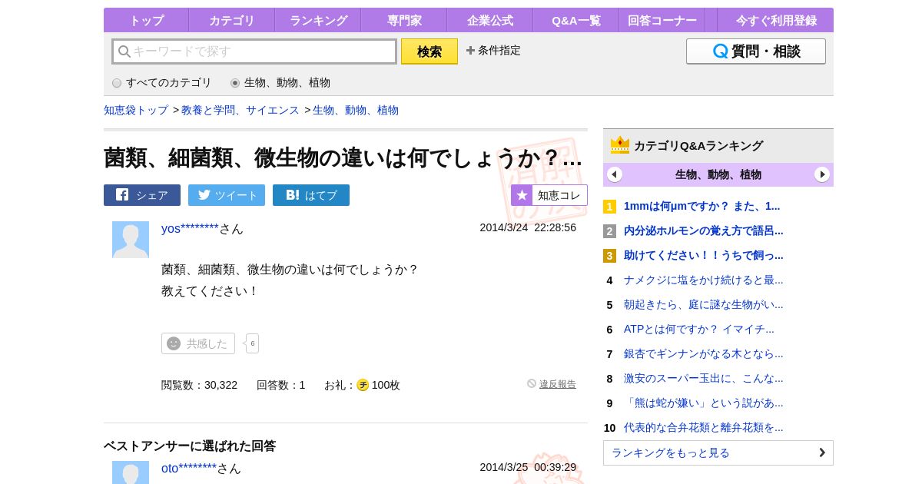Open ranking 9: 熊は蛇が嫌い link
The image size is (922, 484).
704,403
